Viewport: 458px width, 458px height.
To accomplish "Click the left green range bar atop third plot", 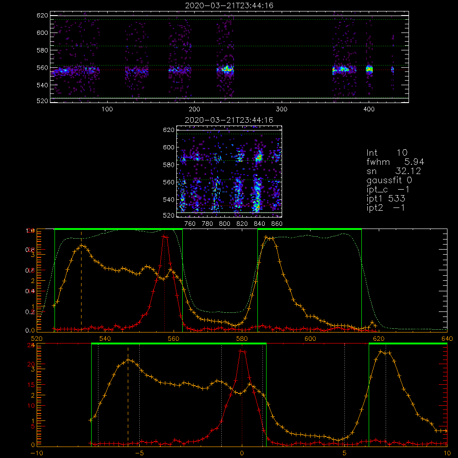I will click(x=119, y=229).
